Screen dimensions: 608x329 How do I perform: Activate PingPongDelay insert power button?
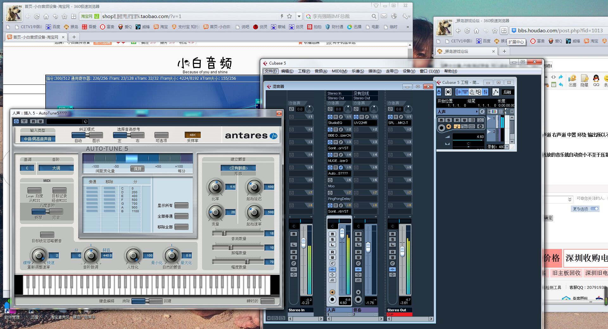pos(330,193)
